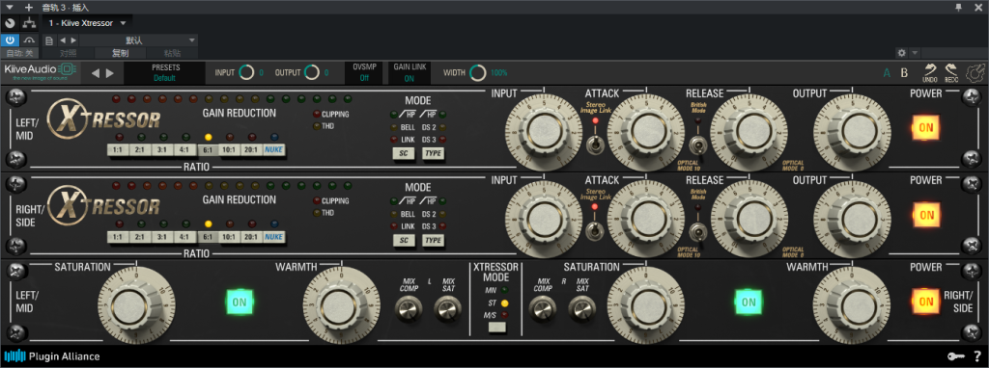This screenshot has width=989, height=368.
Task: Load previous Kiive preset with left arrow
Action: 96,73
